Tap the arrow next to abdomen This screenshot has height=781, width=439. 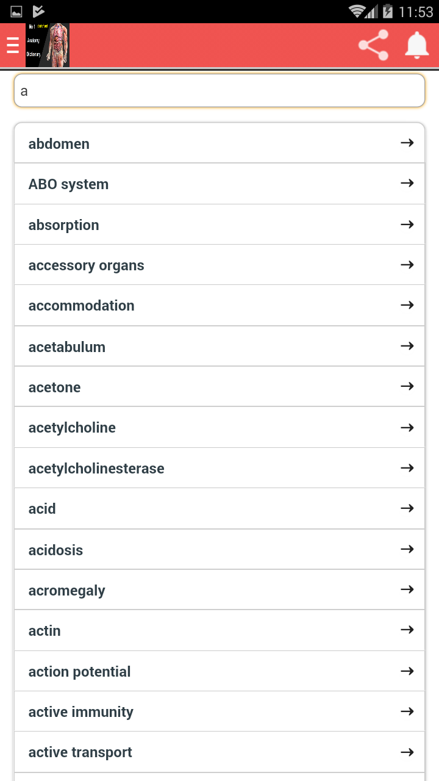[407, 143]
